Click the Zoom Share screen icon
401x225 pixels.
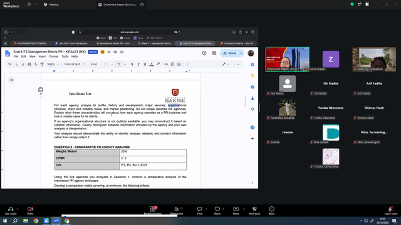(236, 209)
